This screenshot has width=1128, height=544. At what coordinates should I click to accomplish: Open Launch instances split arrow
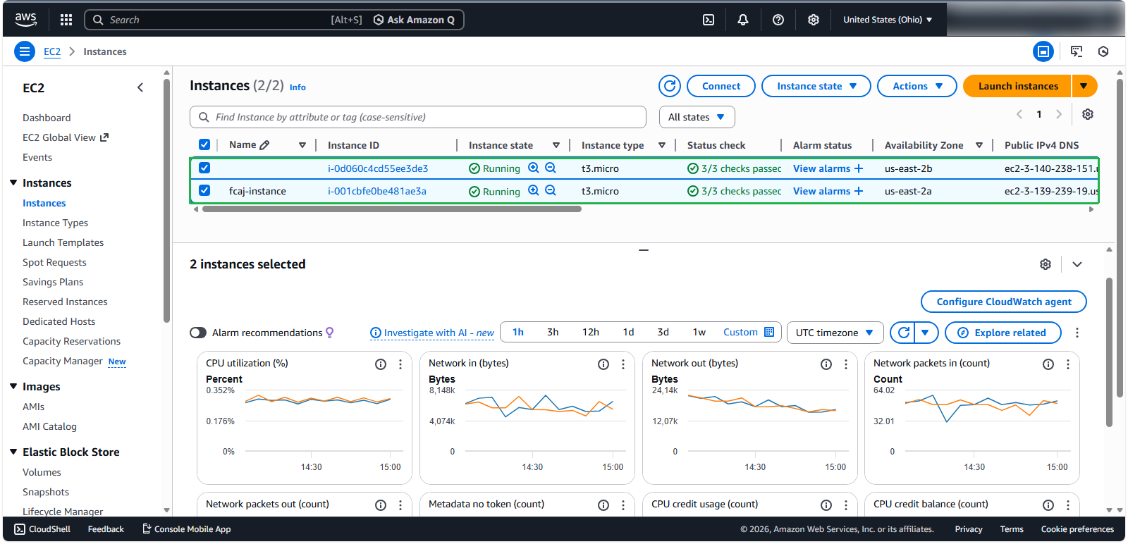pyautogui.click(x=1084, y=86)
